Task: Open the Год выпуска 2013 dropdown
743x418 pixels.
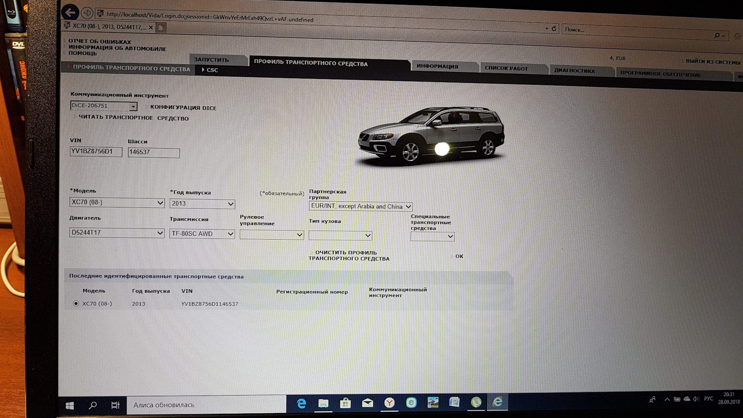Action: [202, 204]
